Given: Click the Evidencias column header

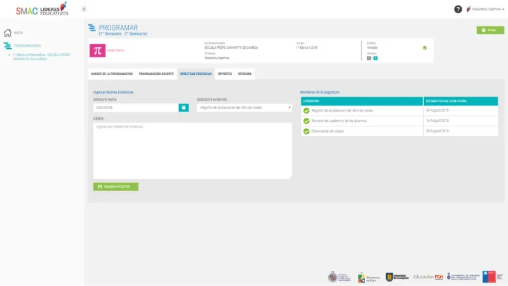Looking at the screenshot, I should pos(362,101).
